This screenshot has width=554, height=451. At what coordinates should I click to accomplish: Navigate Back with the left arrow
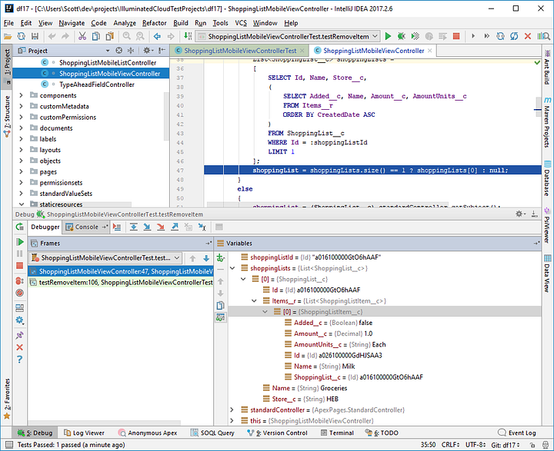click(157, 36)
